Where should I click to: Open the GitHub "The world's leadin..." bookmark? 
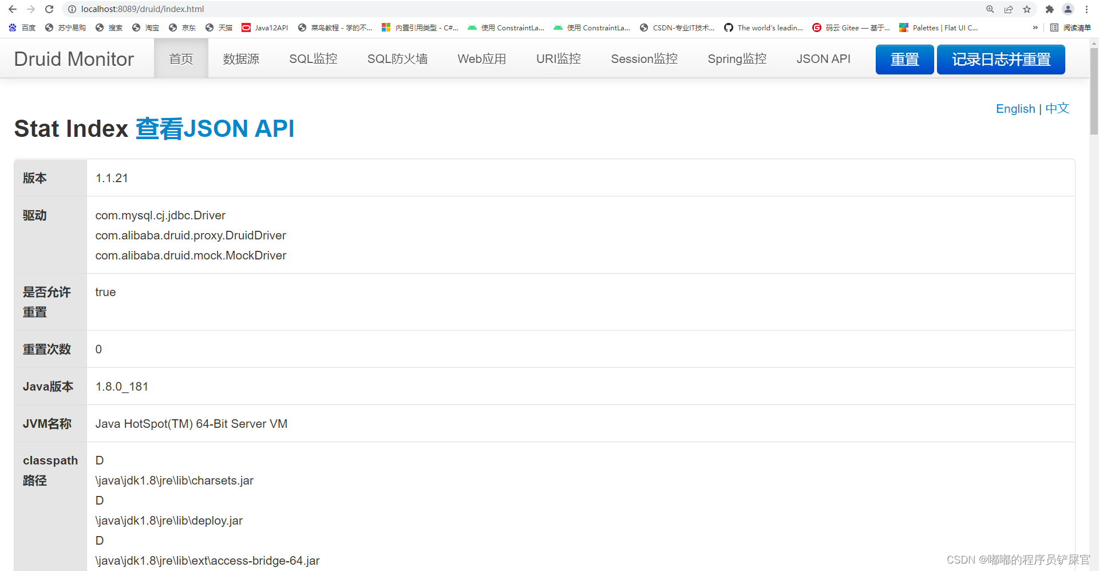[764, 27]
